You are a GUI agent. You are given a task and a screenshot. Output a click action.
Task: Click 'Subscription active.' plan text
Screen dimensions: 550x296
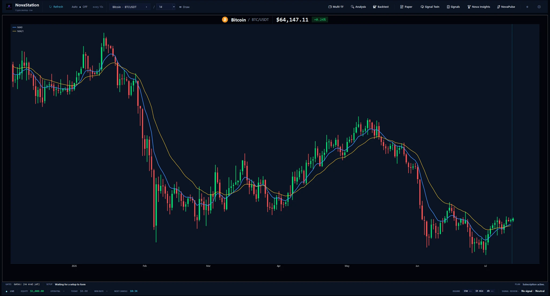coord(534,284)
